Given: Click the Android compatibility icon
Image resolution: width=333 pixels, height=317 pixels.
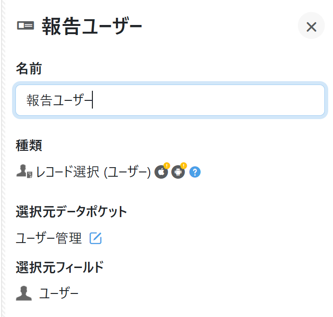Looking at the screenshot, I should [178, 172].
